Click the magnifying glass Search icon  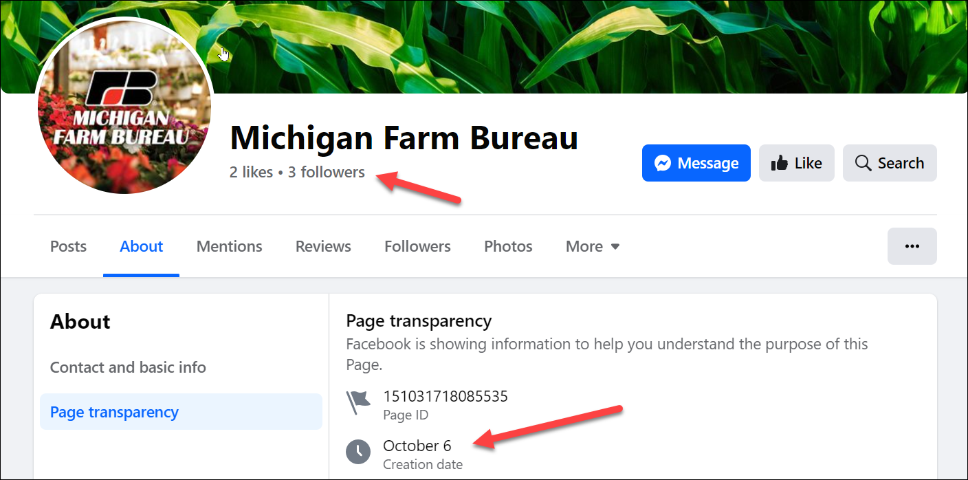[863, 163]
